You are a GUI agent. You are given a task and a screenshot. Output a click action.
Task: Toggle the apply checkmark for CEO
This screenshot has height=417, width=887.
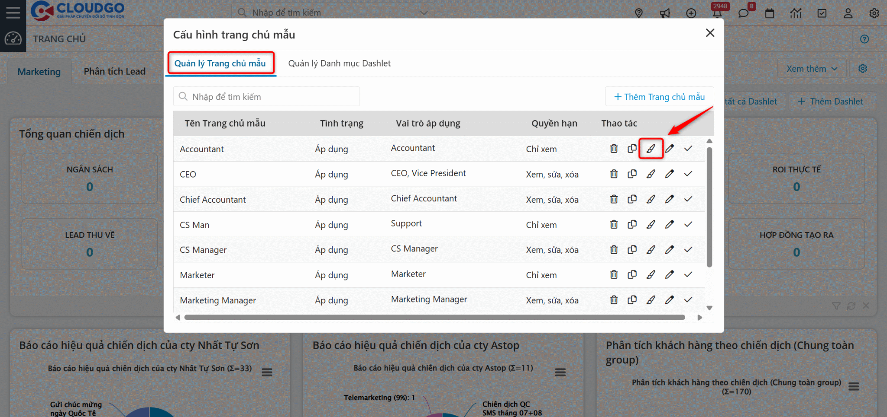[x=688, y=174]
